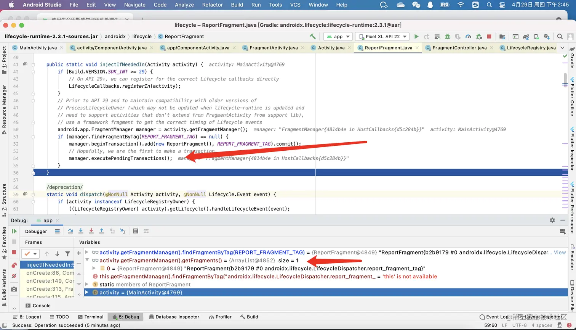576x330 pixels.
Task: Click the editor vertical scrollbar thumb
Action: click(x=565, y=80)
